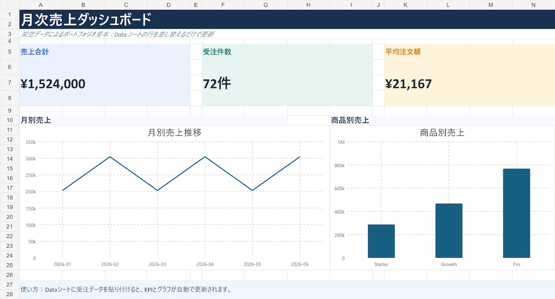This screenshot has width=555, height=299.
Task: Click the ¥1,524,000 value
Action: [53, 84]
